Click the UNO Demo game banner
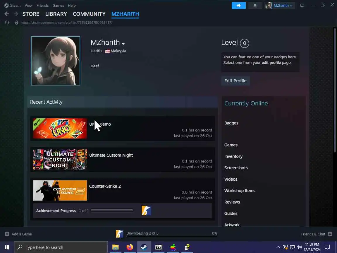The height and width of the screenshot is (253, 337). (60, 129)
